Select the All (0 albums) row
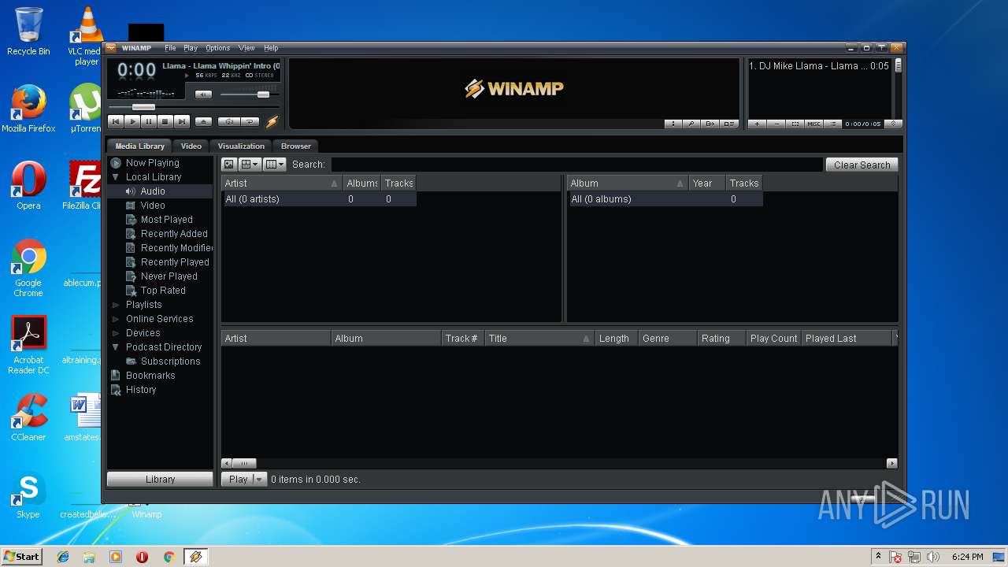The image size is (1008, 567). (665, 199)
